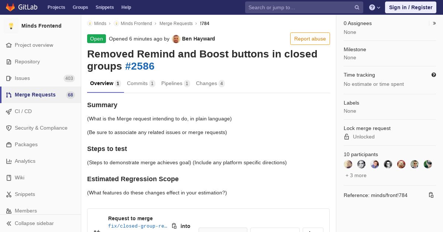Open source branch fix/closed-group-re… link
Image resolution: width=443 pixels, height=232 pixels.
point(138,226)
